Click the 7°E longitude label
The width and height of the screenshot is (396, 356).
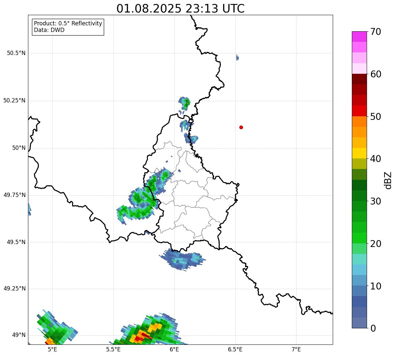pyautogui.click(x=296, y=349)
